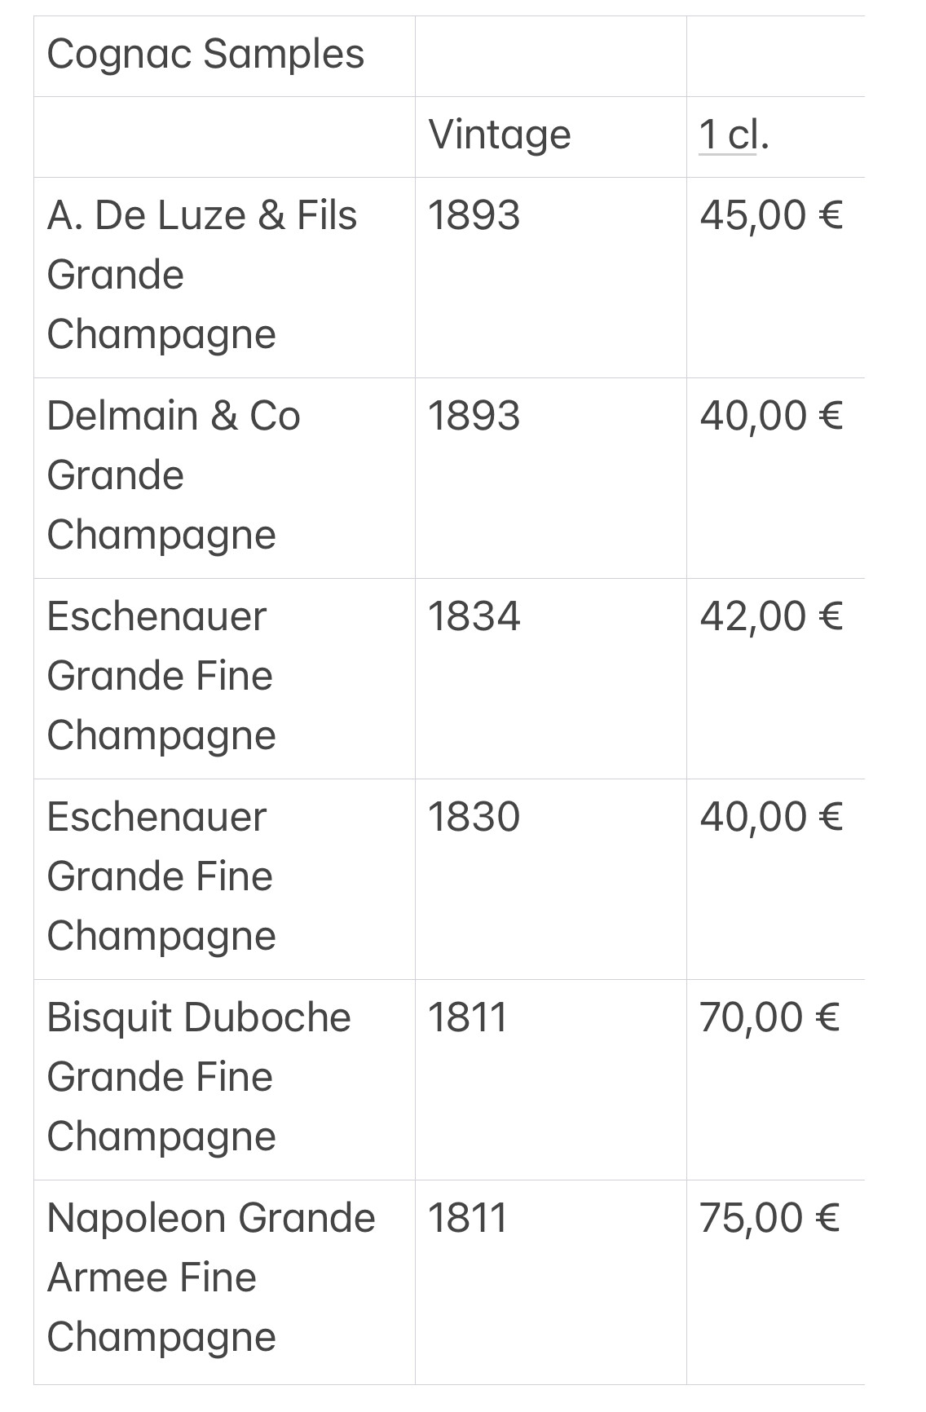926x1412 pixels.
Task: Click the 75,00 € price cell
Action: (769, 1219)
